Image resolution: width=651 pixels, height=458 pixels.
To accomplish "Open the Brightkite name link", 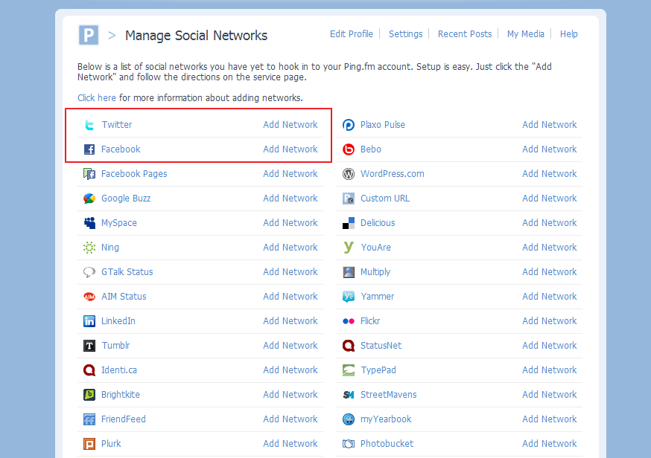I will pos(121,395).
